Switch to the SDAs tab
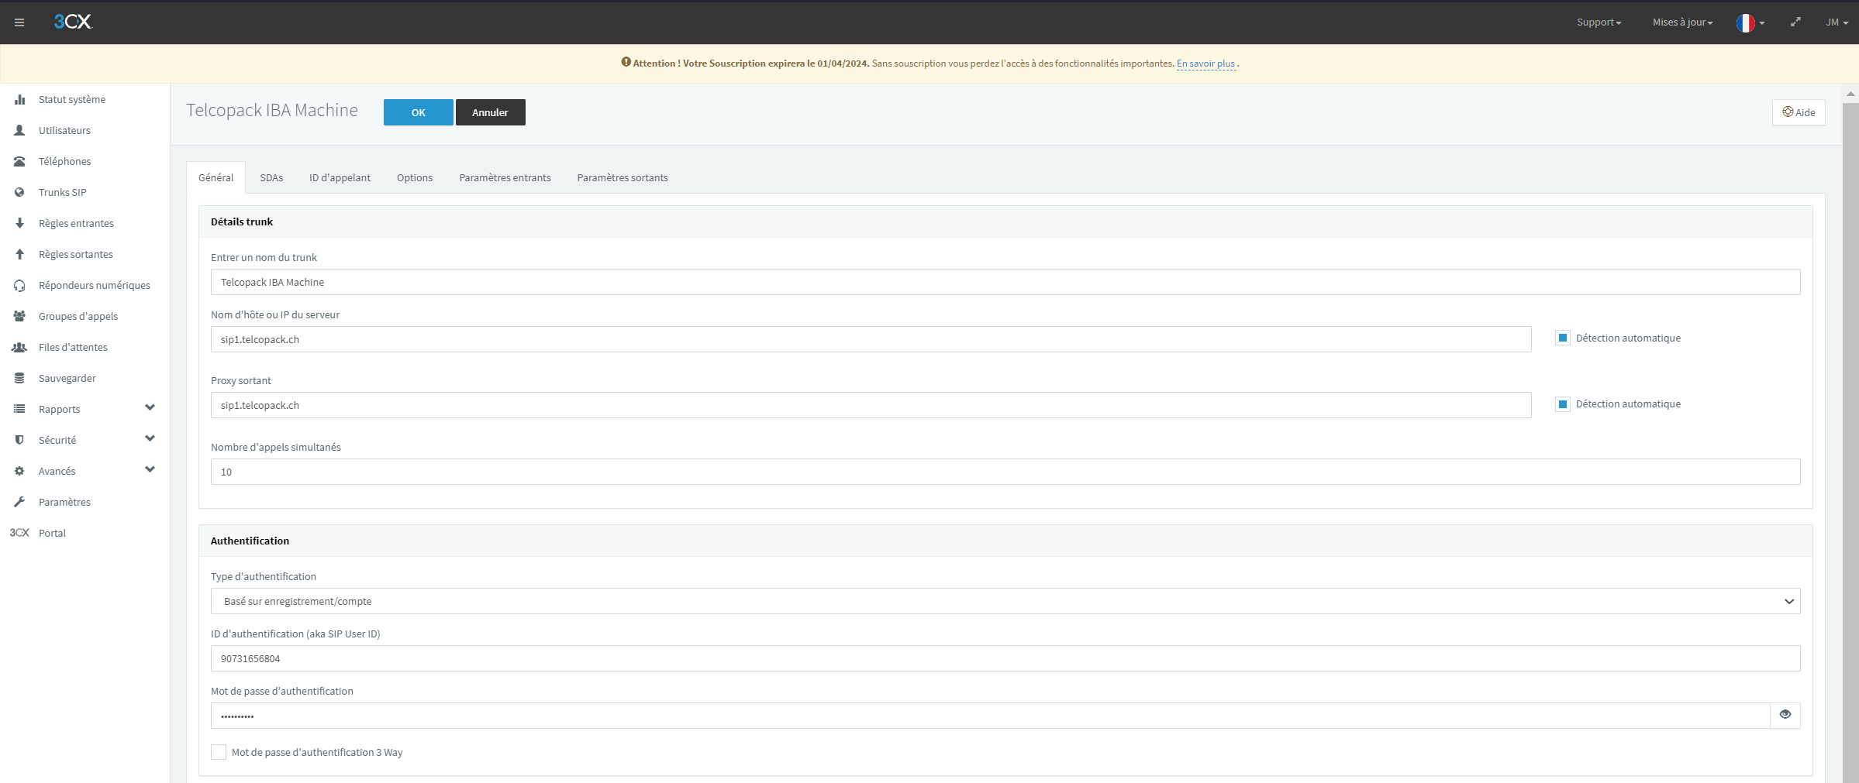Screen dimensions: 1859x783 point(271,177)
